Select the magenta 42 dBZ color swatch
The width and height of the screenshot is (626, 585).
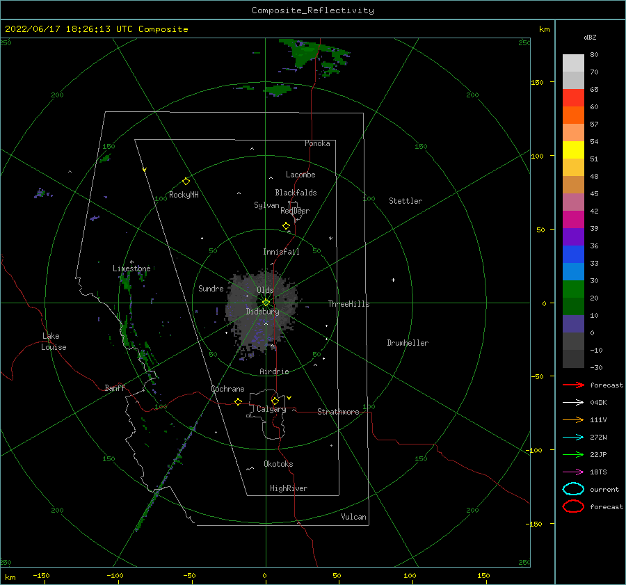pyautogui.click(x=573, y=219)
